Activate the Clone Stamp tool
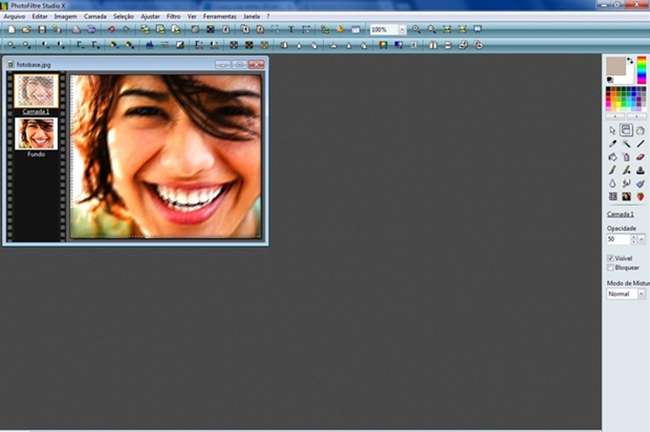The image size is (650, 432). (640, 170)
